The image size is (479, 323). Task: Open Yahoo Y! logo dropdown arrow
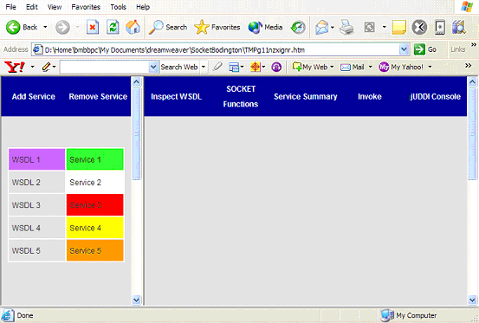coord(32,67)
